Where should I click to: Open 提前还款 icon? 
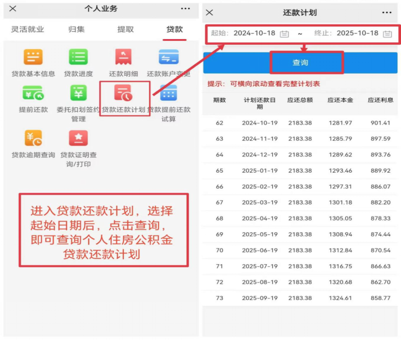(x=33, y=93)
